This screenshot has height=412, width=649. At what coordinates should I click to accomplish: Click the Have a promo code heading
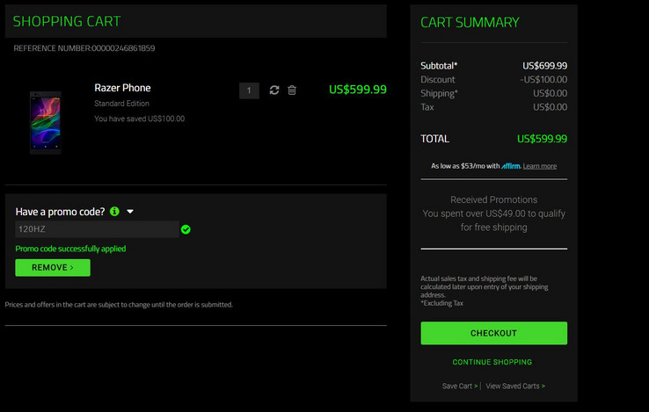[x=60, y=212]
